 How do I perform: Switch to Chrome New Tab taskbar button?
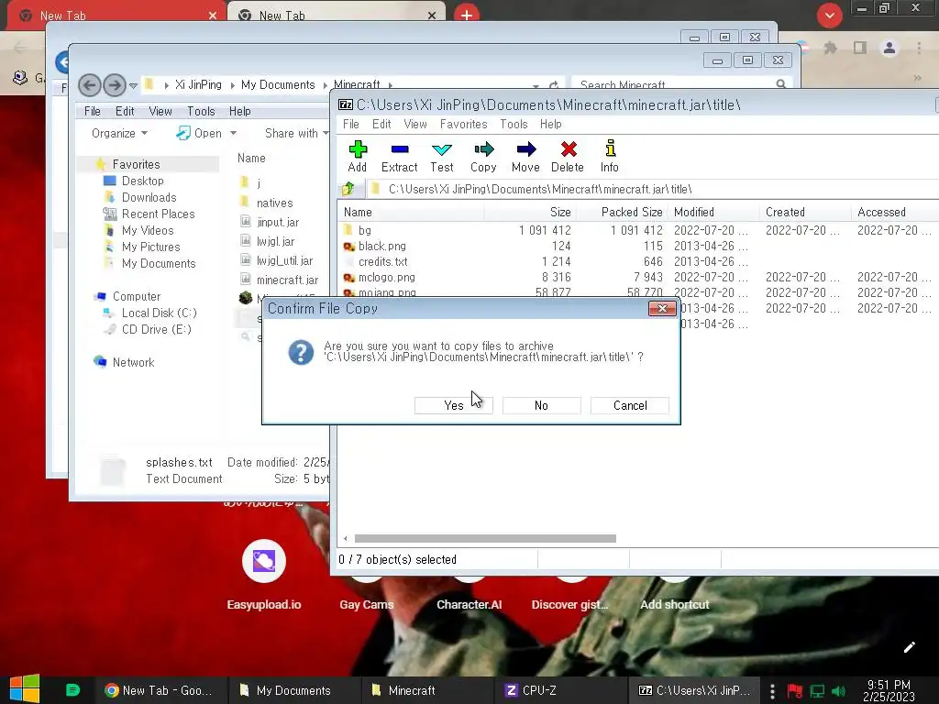[x=160, y=690]
